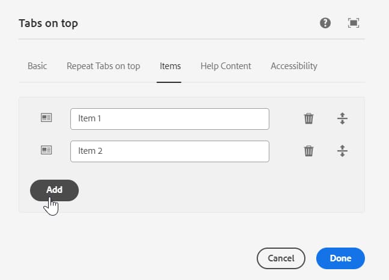Click the panel icon beside Item 2
Image resolution: width=389 pixels, height=280 pixels.
coord(46,151)
